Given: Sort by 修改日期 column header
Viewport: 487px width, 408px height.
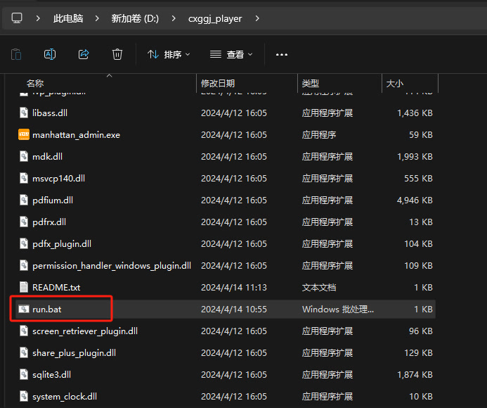Looking at the screenshot, I should [218, 83].
